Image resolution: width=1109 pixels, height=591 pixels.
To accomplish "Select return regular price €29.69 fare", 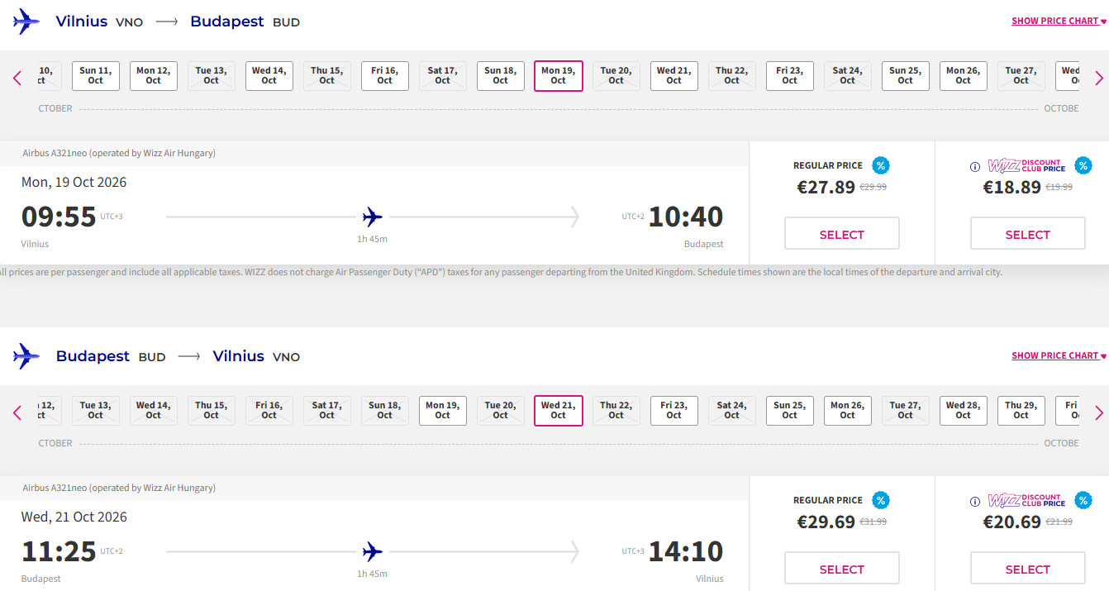I will tap(841, 569).
